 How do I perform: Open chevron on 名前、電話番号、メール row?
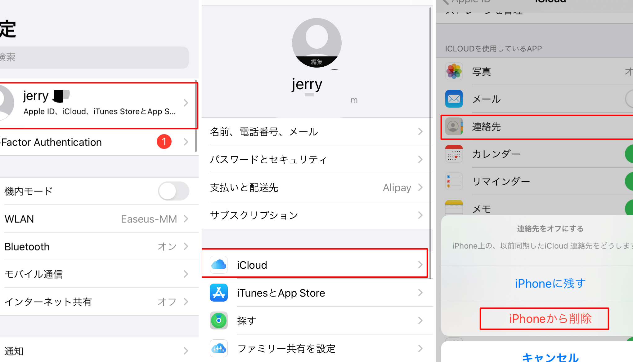420,131
